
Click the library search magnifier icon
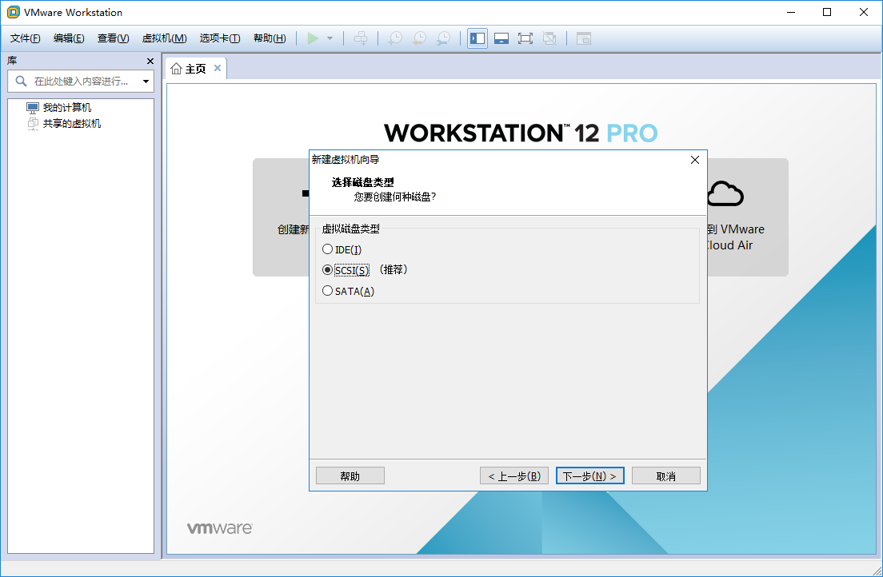click(21, 81)
